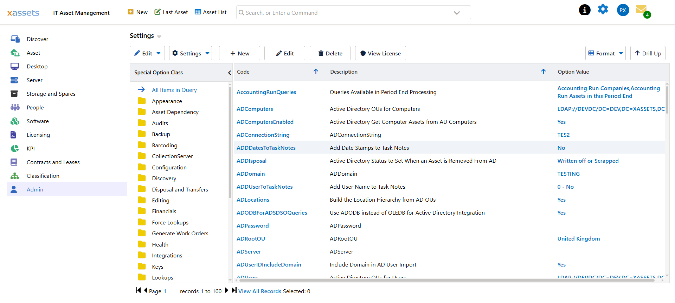Open the Asset Dependency folder

pos(175,112)
